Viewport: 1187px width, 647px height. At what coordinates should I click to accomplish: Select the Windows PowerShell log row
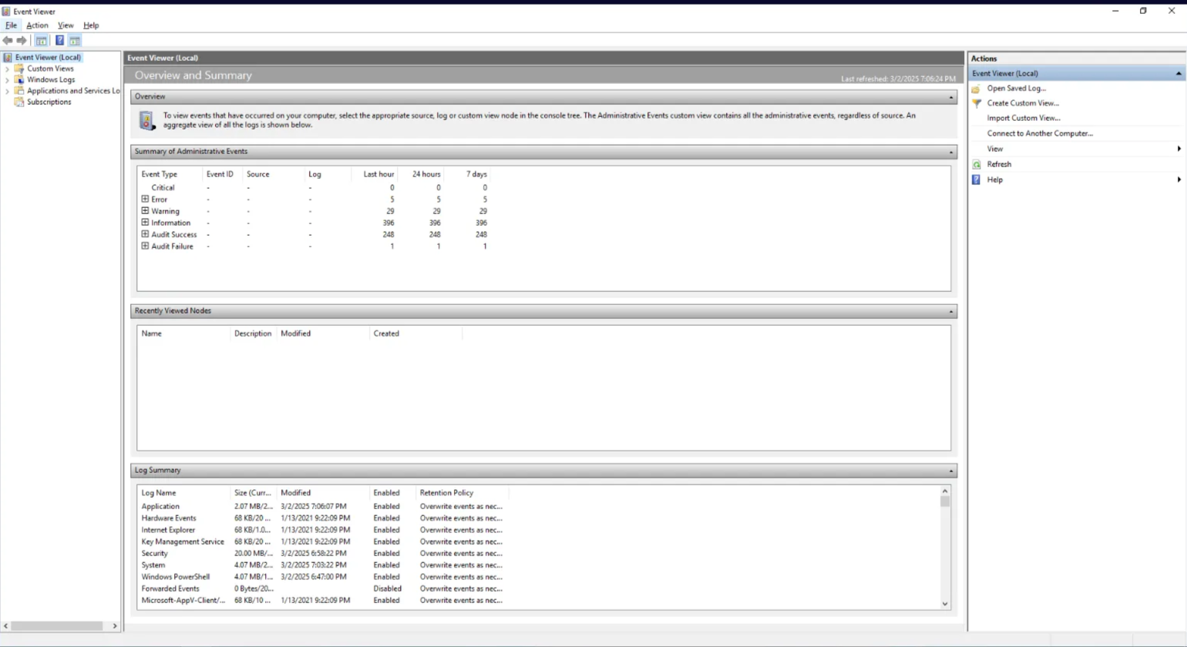coord(322,577)
